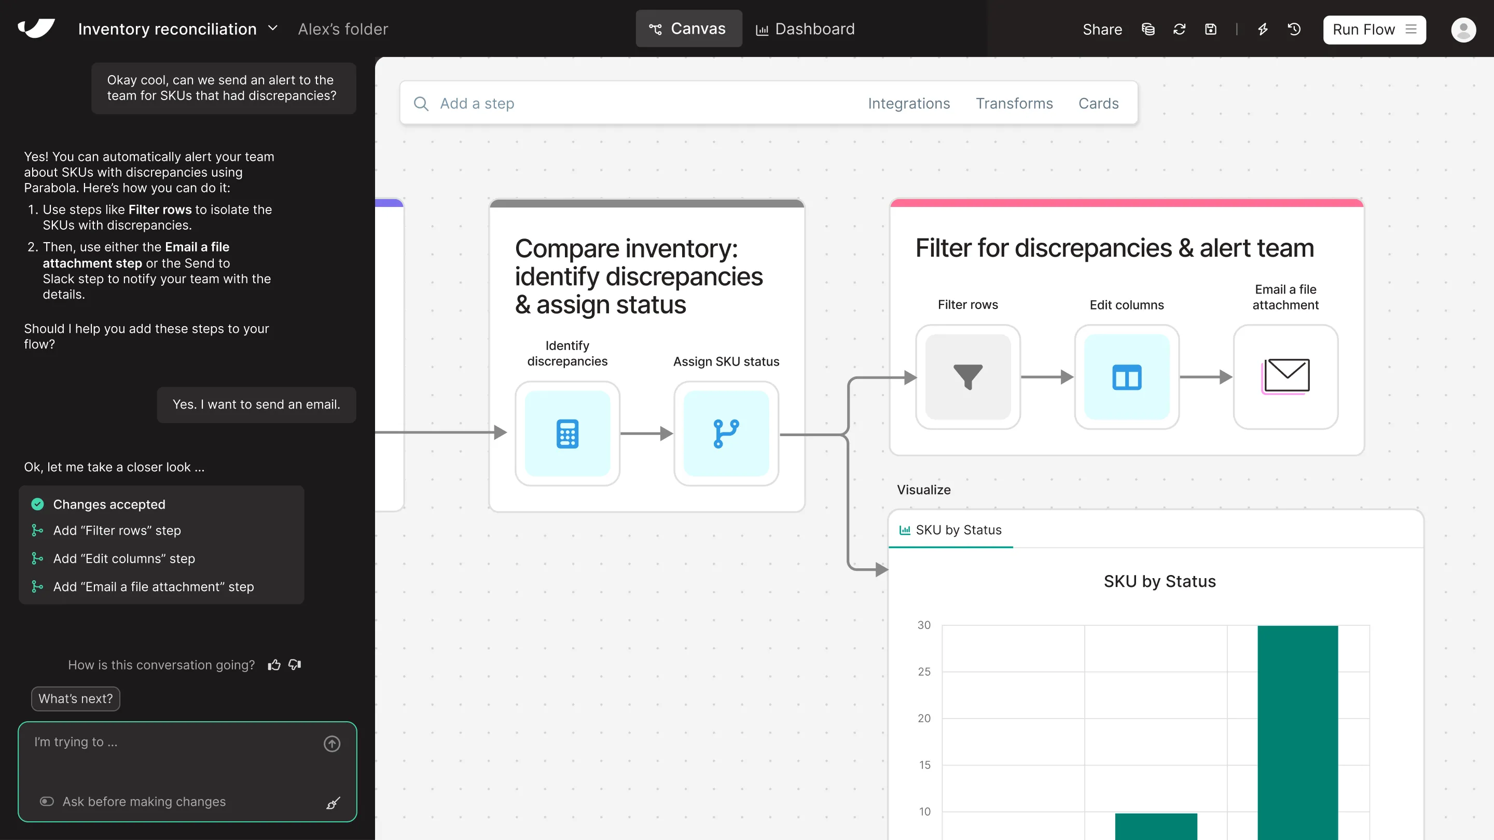Screen dimensions: 1494x840
Task: Open the Cards step category
Action: [1099, 103]
